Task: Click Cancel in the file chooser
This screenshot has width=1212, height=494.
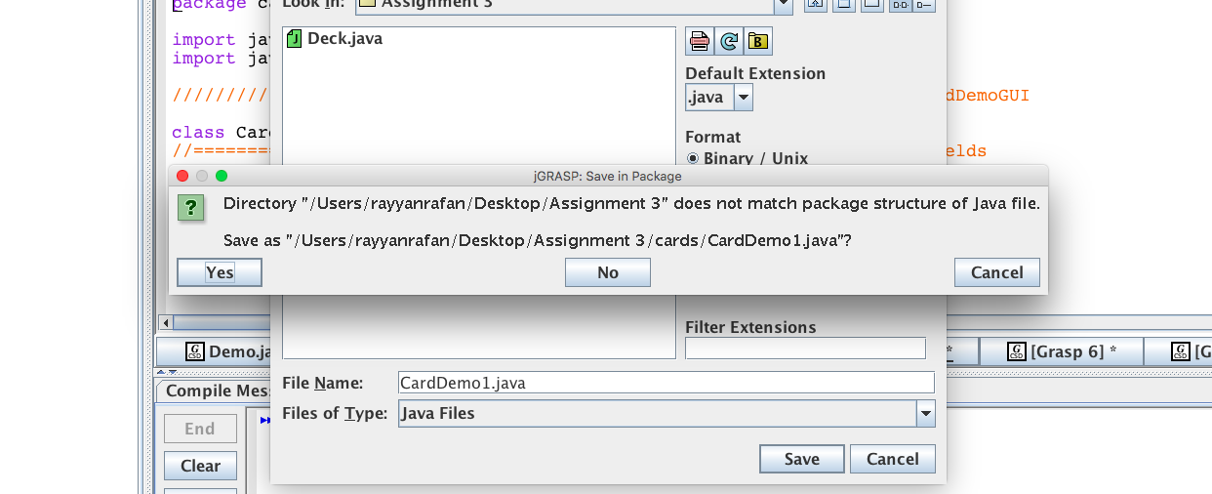Action: coord(893,459)
